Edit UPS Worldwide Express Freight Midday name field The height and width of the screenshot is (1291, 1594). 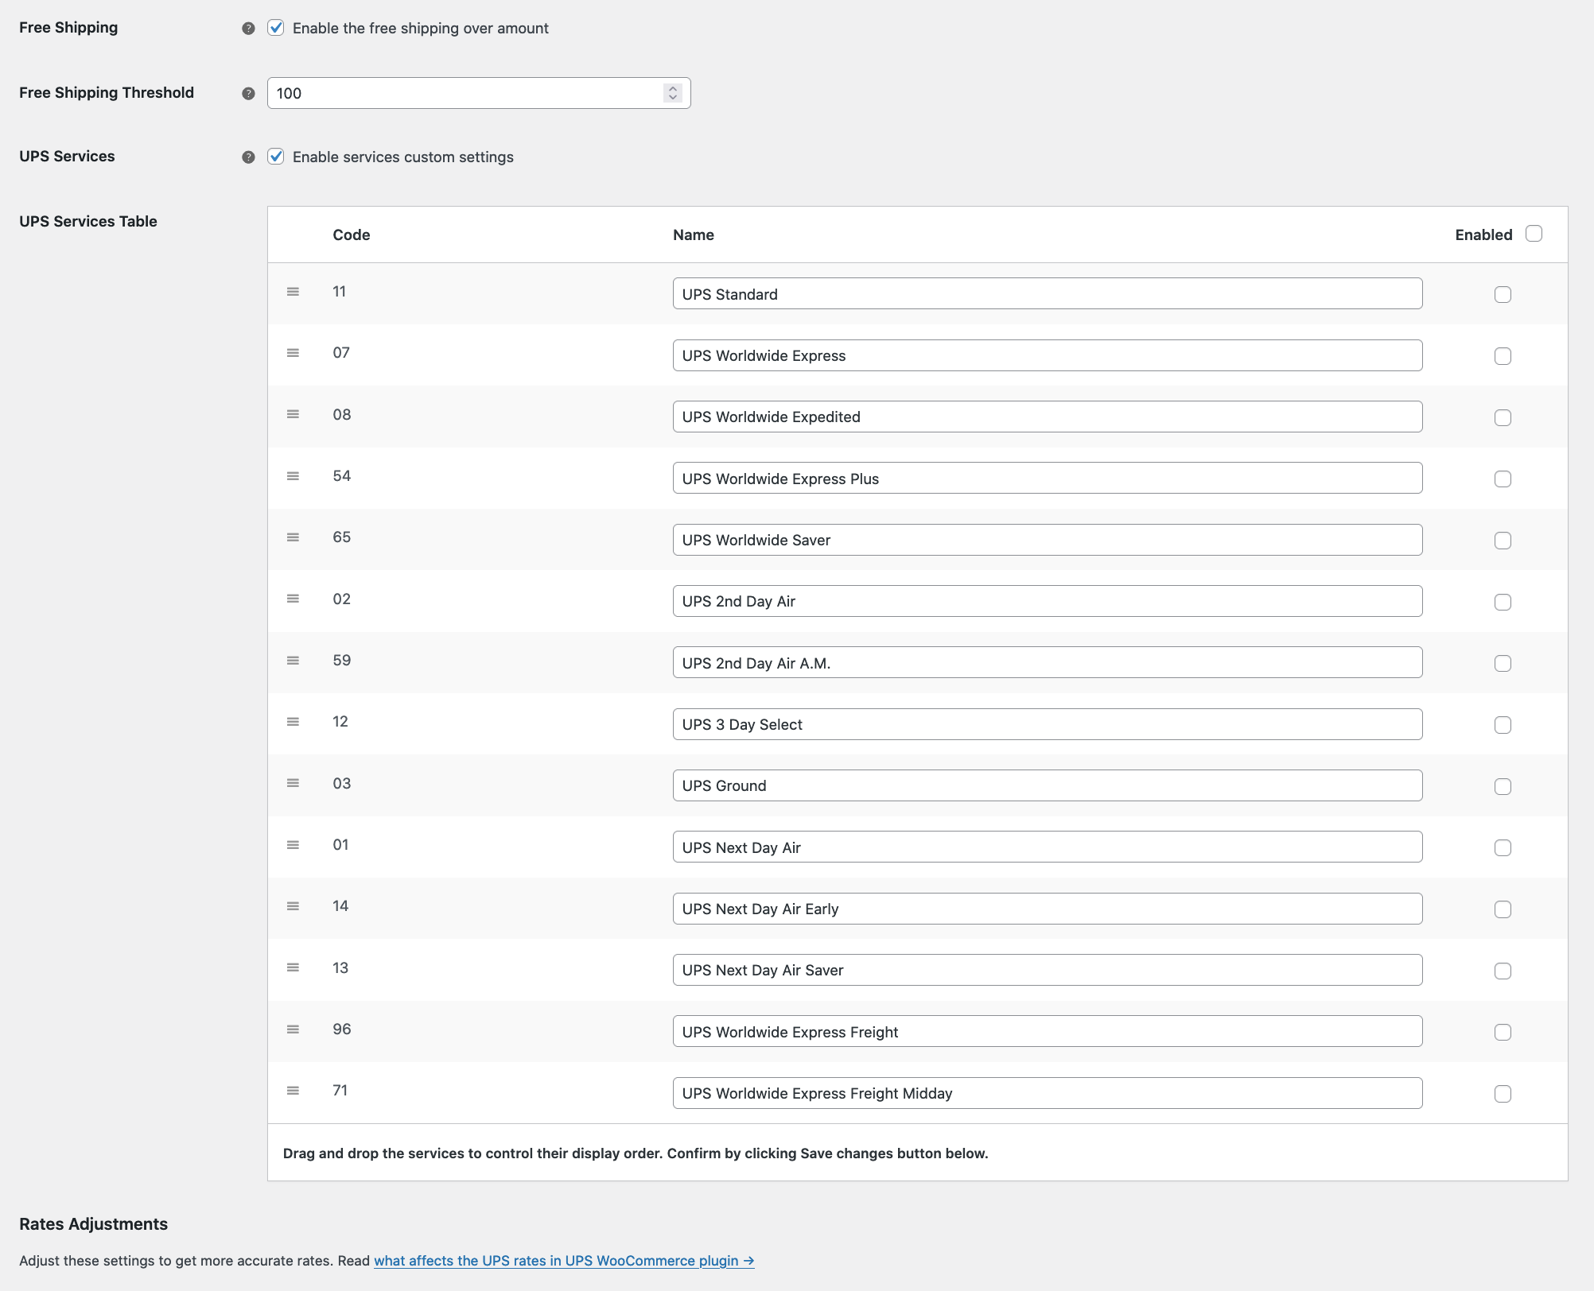[x=1048, y=1093]
